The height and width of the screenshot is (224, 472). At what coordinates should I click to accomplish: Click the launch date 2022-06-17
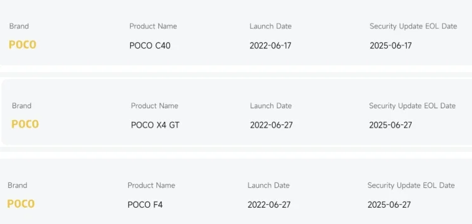point(270,45)
